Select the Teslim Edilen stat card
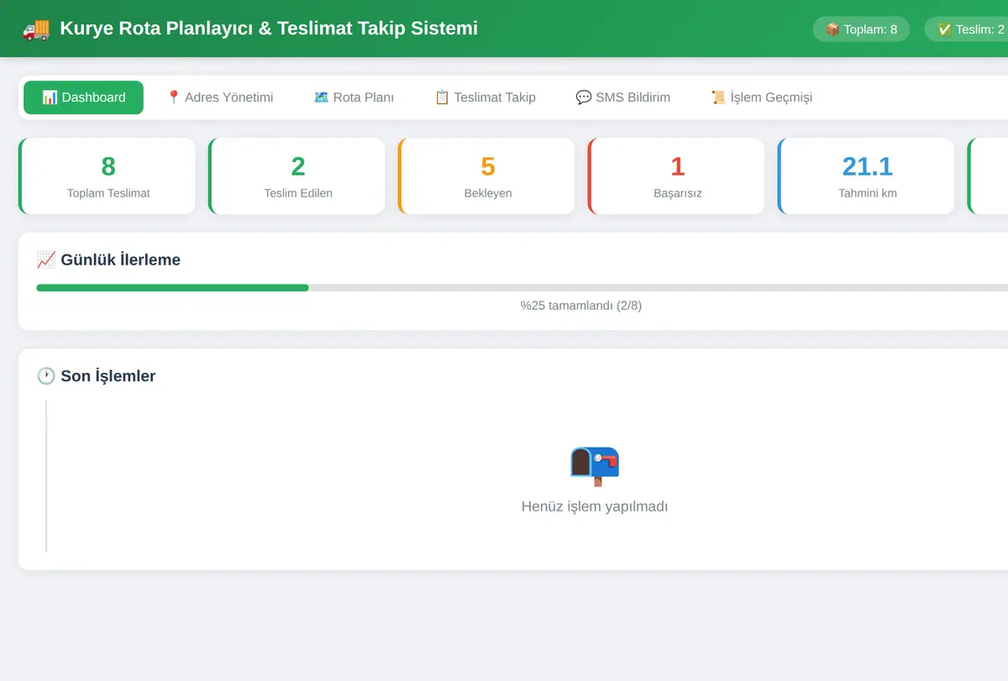1008x681 pixels. (x=297, y=176)
